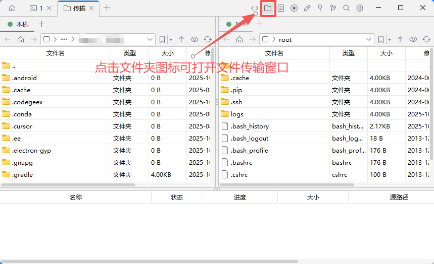
Task: Switch to the terminal tab labeled 1
Action: click(x=37, y=8)
